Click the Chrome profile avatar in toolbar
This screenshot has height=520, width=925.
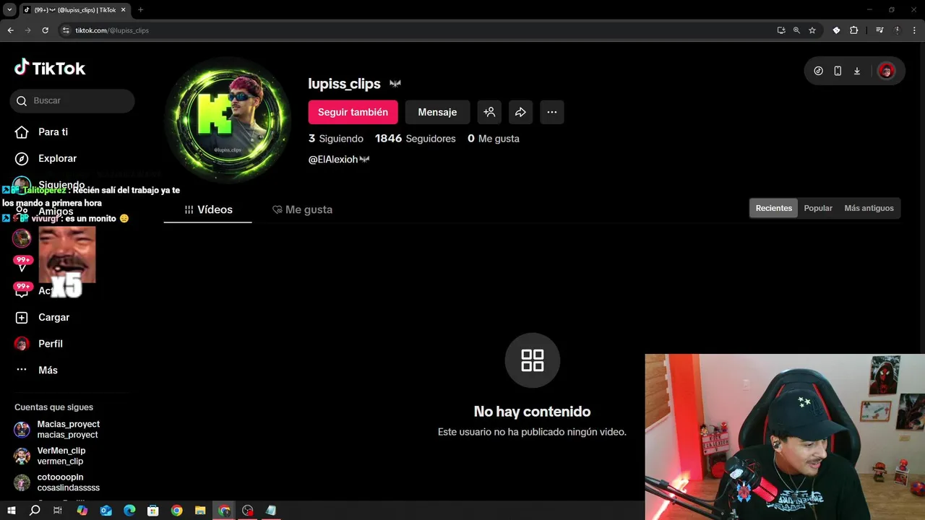point(898,30)
